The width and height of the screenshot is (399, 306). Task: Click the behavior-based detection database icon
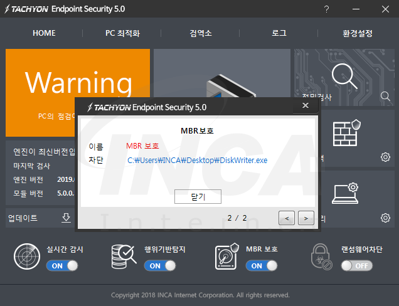point(124,256)
